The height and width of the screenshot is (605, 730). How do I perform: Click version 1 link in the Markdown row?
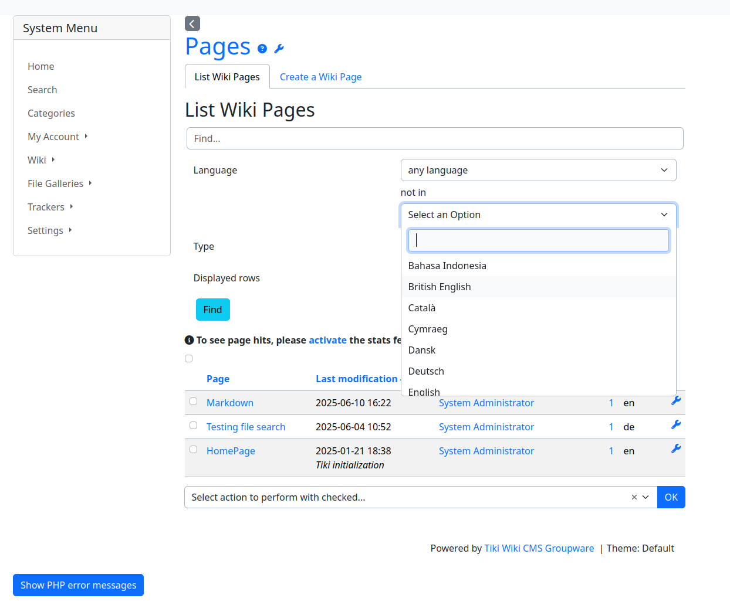point(611,403)
